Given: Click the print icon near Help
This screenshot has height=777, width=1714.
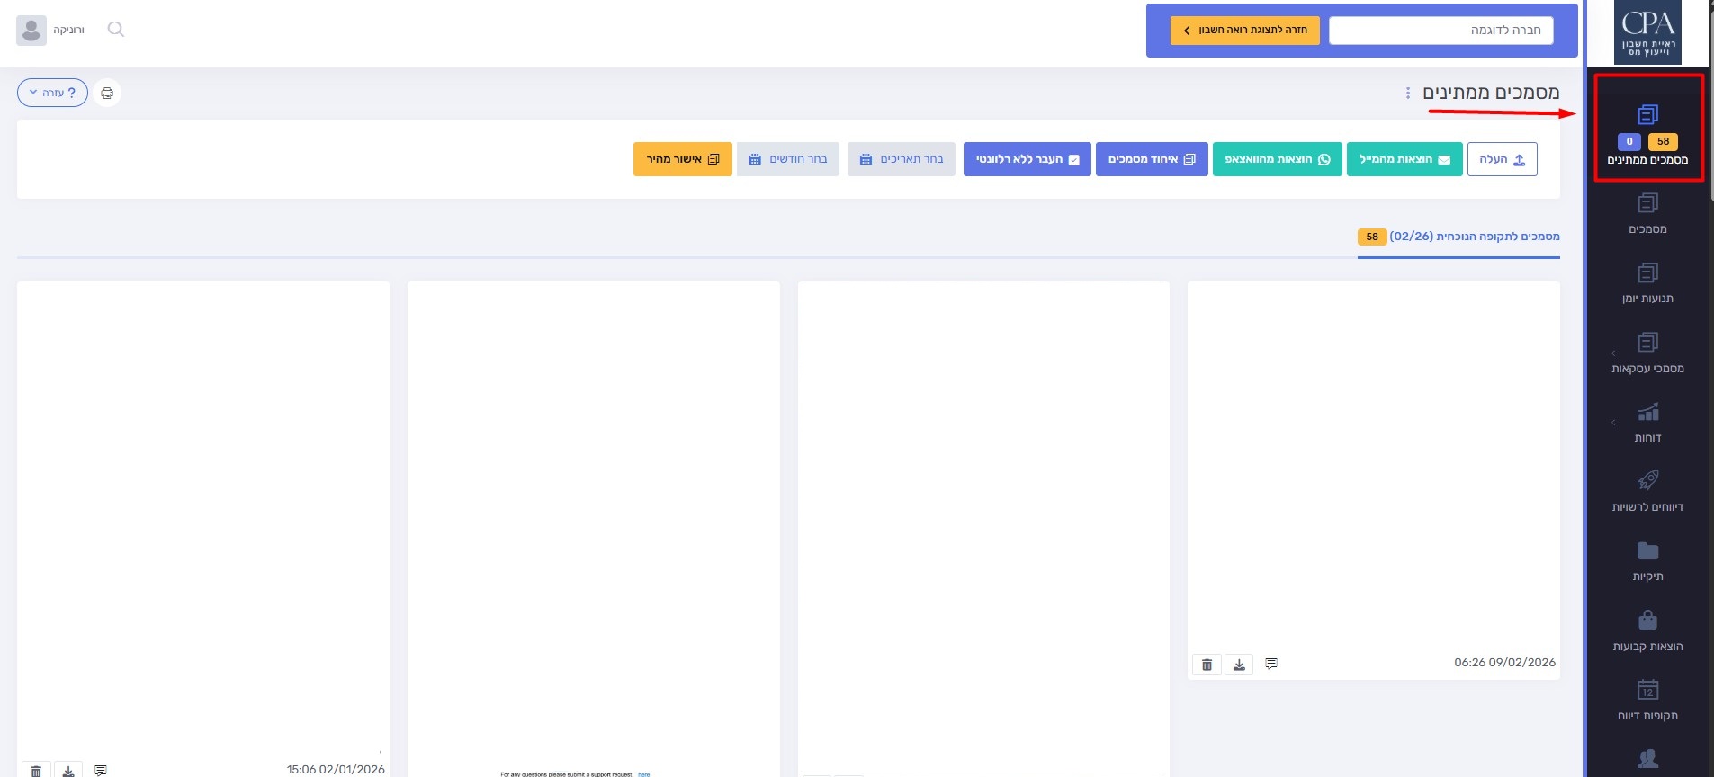Looking at the screenshot, I should pyautogui.click(x=107, y=93).
